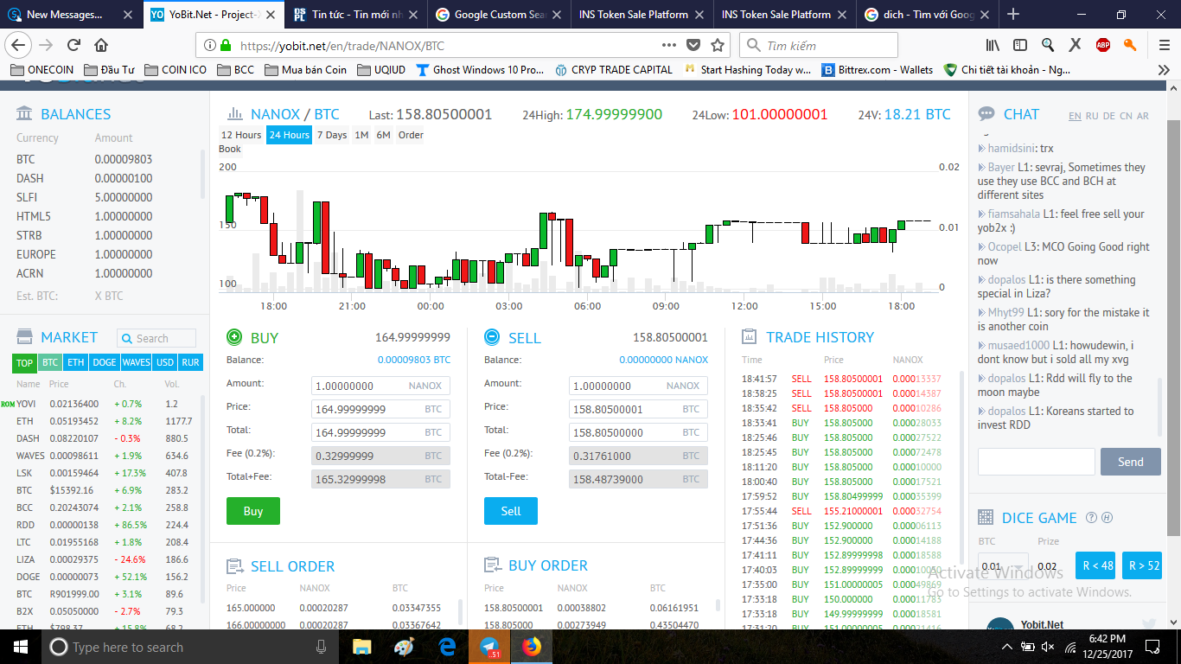Send the chat message with Send

1130,462
